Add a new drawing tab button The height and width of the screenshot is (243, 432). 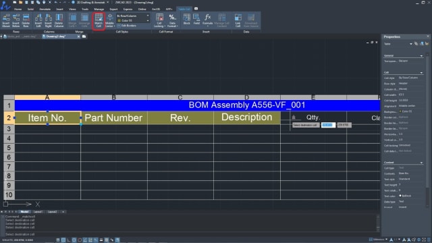[x=84, y=36]
